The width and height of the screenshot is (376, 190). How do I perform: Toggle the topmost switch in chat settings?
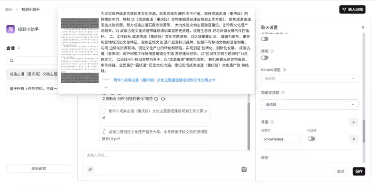pyautogui.click(x=265, y=39)
